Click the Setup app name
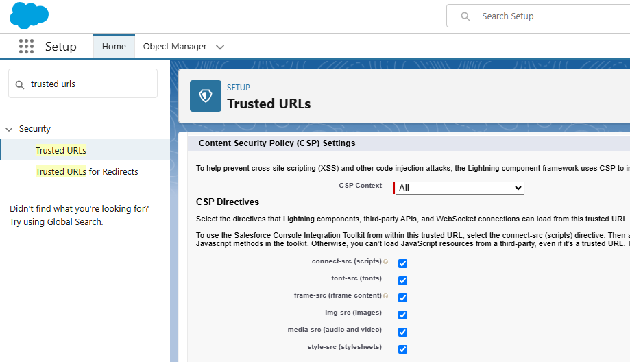630x362 pixels. 61,47
